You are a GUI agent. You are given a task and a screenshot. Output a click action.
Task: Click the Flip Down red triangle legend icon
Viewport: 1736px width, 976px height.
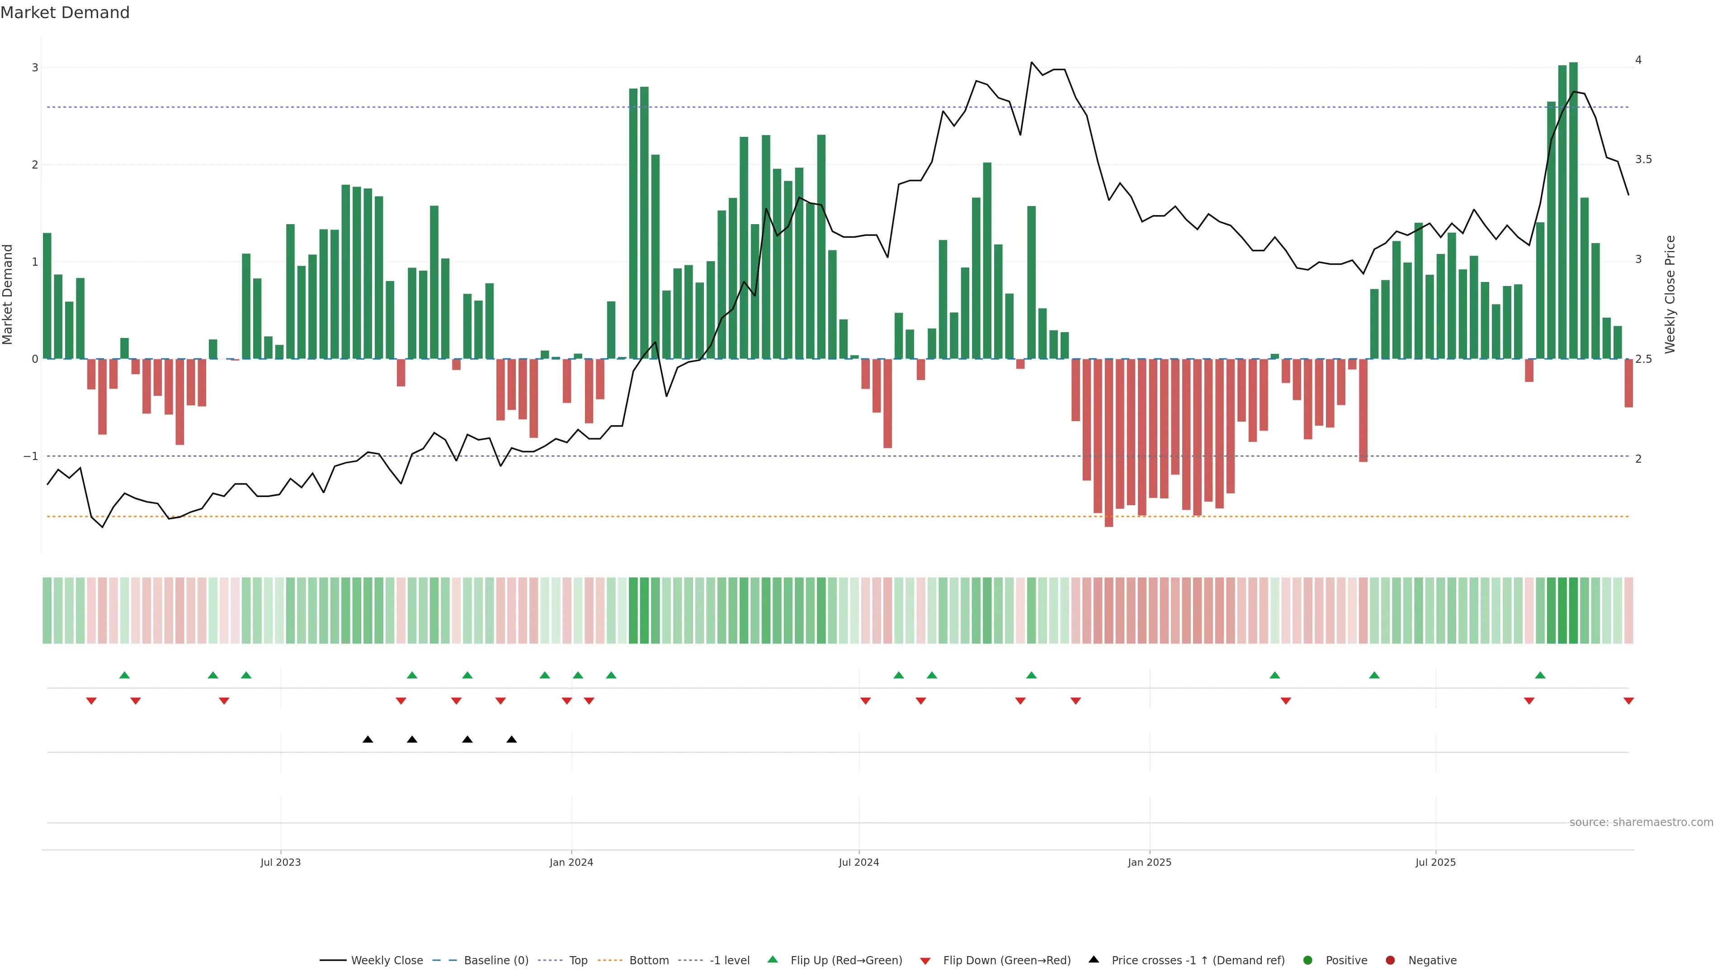point(925,961)
